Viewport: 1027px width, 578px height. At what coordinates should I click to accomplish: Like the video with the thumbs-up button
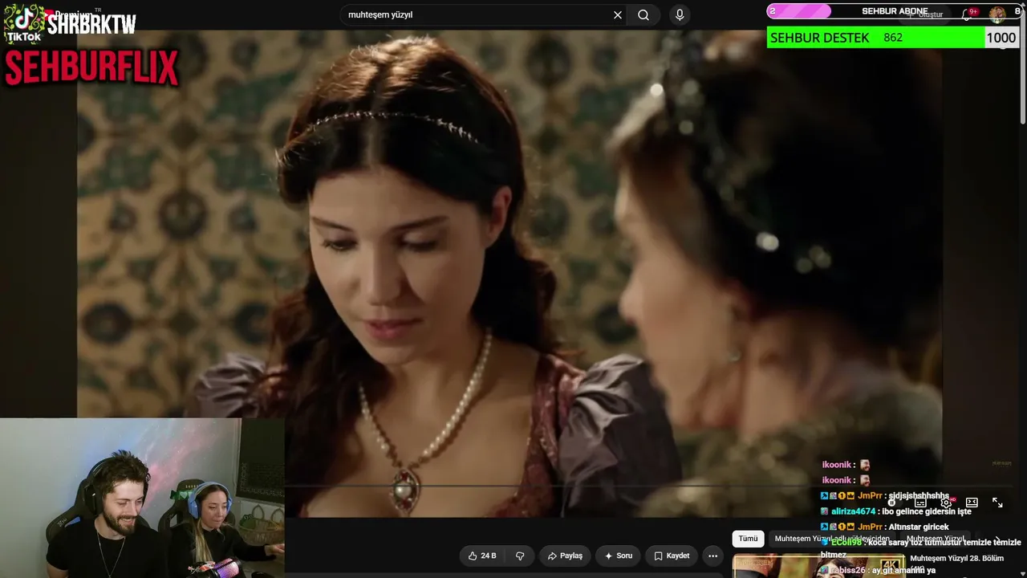[x=483, y=556]
